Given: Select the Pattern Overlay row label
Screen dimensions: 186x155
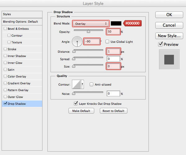Looking at the screenshot, I should 18,90.
